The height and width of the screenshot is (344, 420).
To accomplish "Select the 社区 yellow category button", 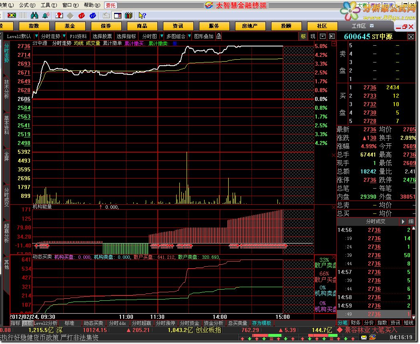I will pyautogui.click(x=322, y=26).
